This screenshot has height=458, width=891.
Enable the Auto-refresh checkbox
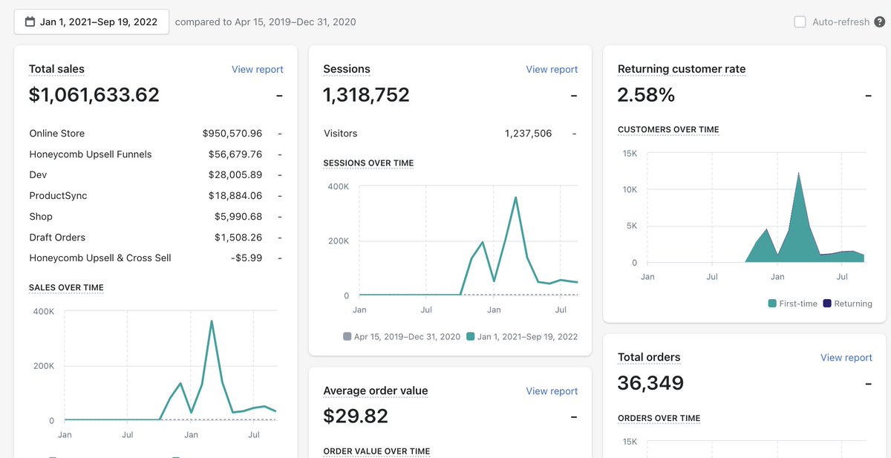point(800,22)
